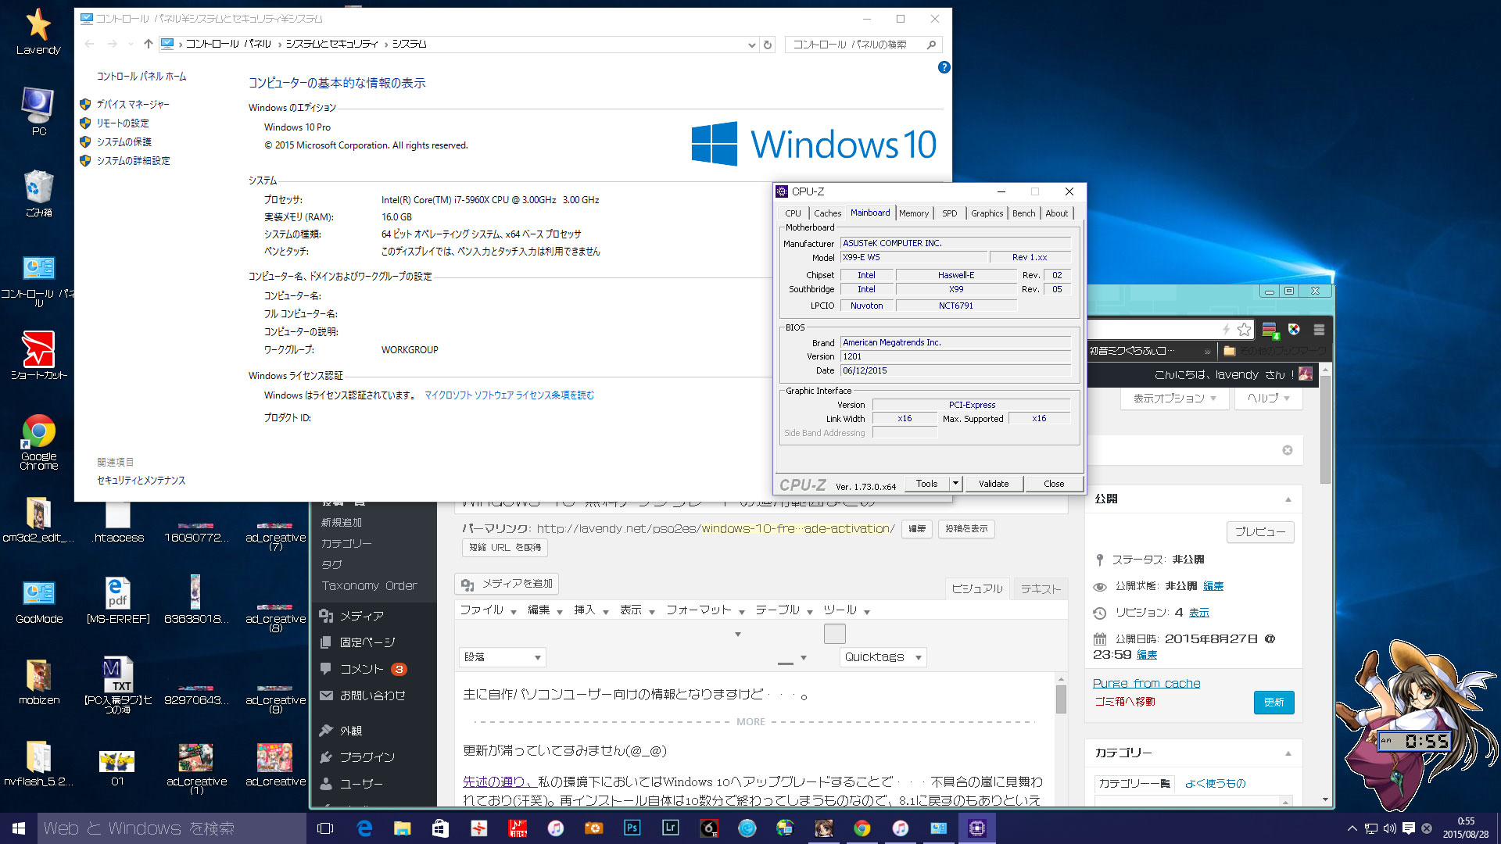Open the Quicktags dropdown
The width and height of the screenshot is (1501, 844).
click(883, 657)
